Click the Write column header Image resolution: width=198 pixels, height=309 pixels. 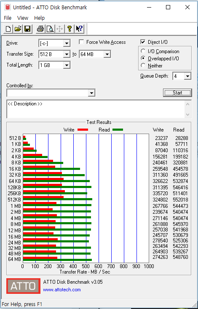[x=158, y=130]
